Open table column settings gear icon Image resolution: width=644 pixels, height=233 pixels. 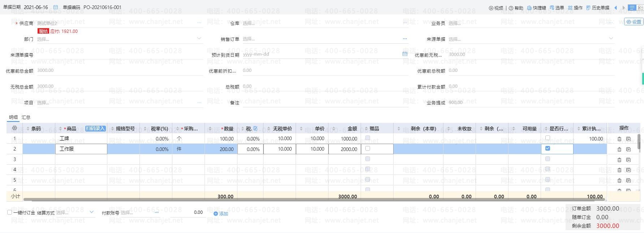(14, 128)
